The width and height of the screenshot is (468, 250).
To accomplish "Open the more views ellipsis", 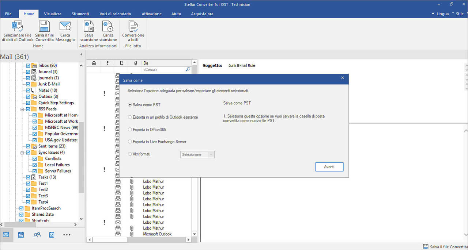I will [67, 235].
